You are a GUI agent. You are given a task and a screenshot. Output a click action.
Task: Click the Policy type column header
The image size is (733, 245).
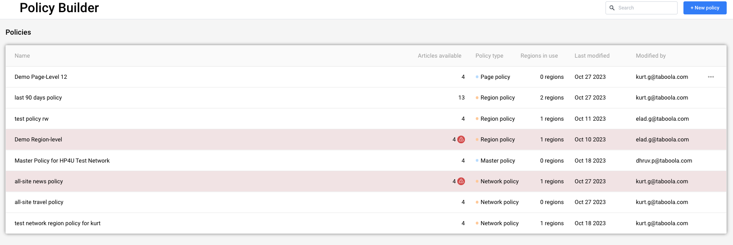click(x=489, y=56)
